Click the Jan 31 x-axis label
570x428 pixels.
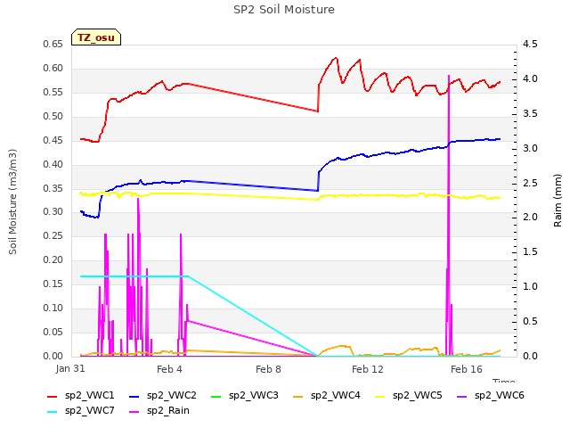70,369
